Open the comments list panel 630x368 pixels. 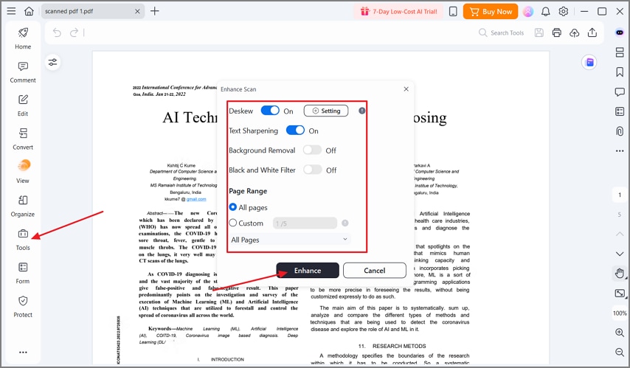point(620,91)
